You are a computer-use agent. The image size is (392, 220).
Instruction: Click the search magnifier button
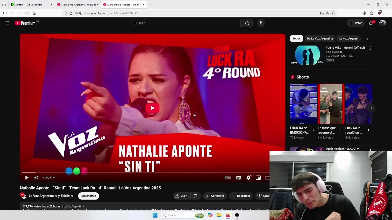(x=247, y=23)
